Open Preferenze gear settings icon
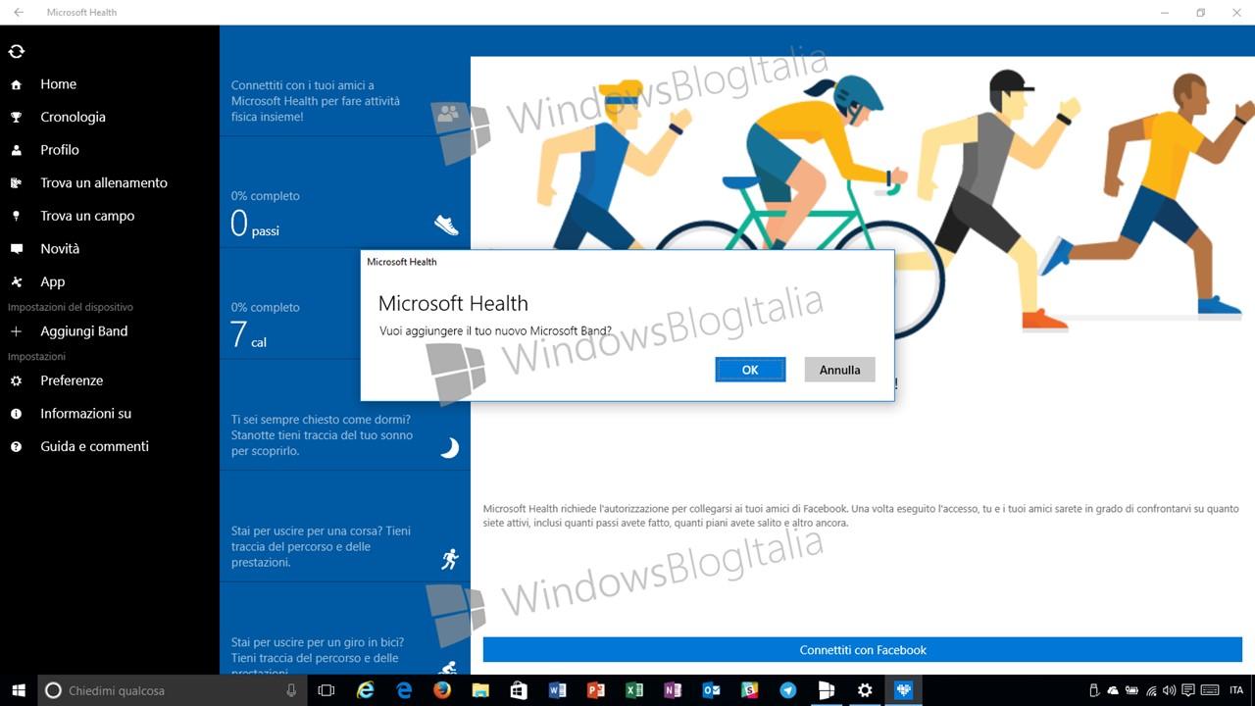1255x706 pixels. (16, 380)
